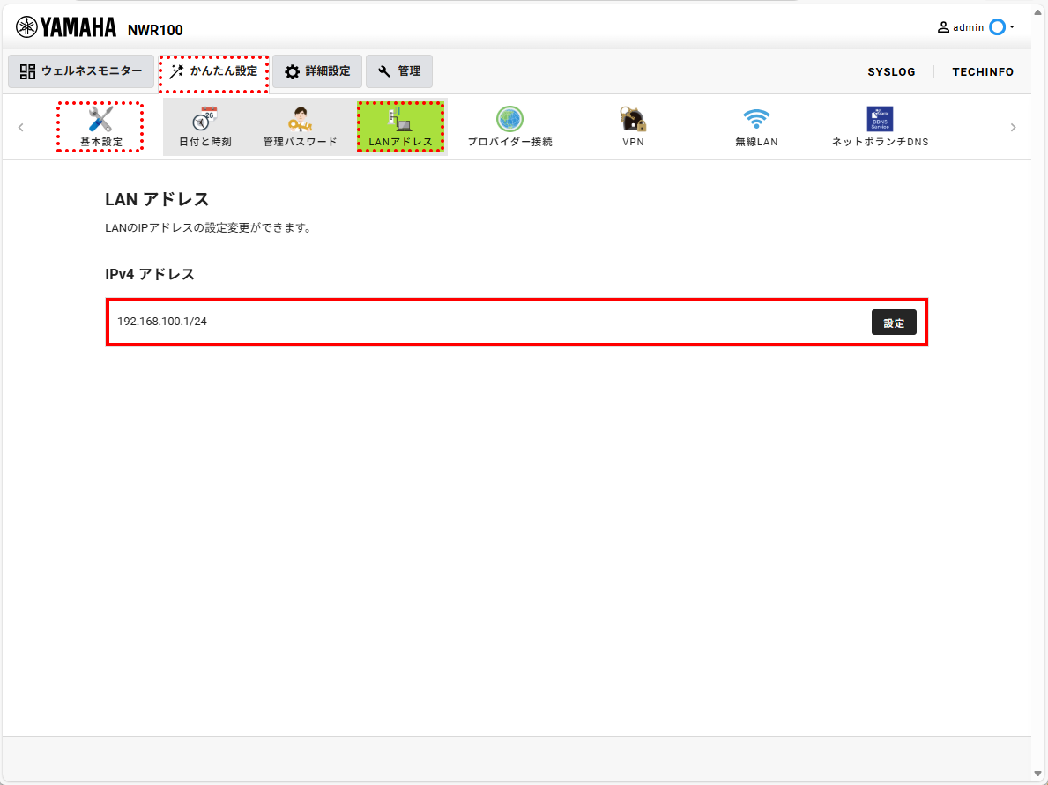
Task: Click the LAN アドレス heading
Action: (x=157, y=199)
